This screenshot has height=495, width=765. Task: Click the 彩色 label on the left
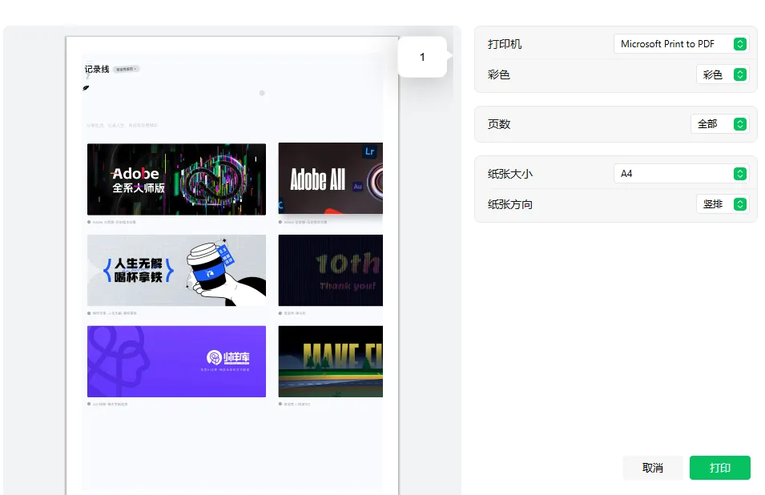click(x=498, y=74)
